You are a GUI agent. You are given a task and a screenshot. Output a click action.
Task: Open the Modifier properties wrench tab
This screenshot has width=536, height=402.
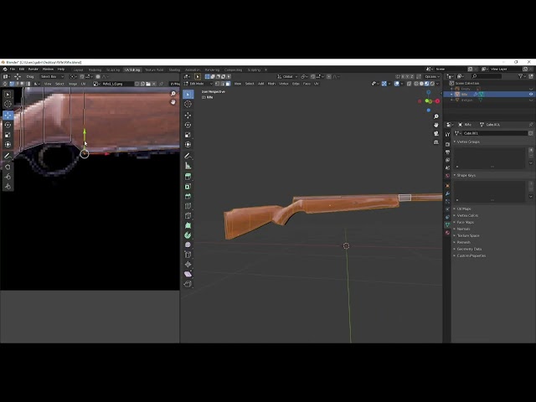click(447, 193)
